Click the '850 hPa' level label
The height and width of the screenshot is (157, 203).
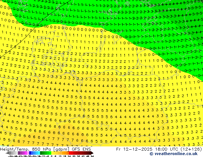(x=41, y=149)
